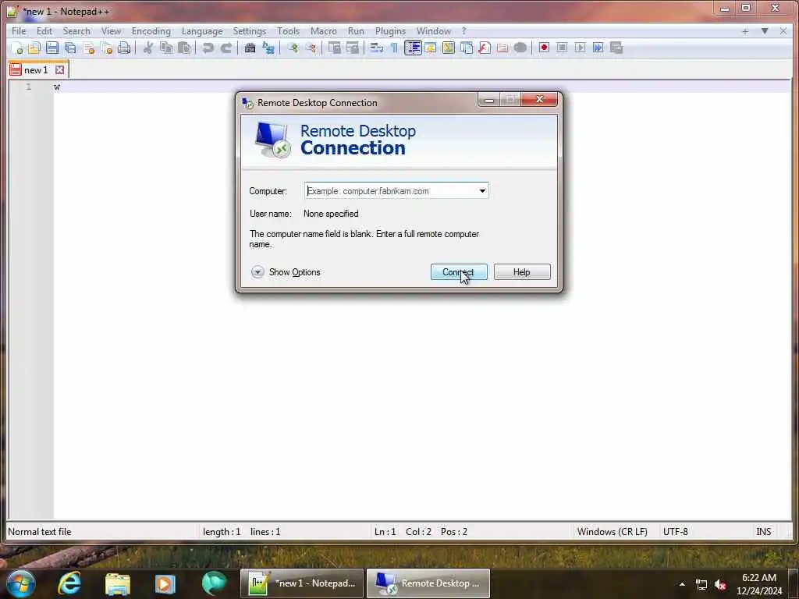Open the document list dropdown arrow in menu bar

tap(765, 31)
